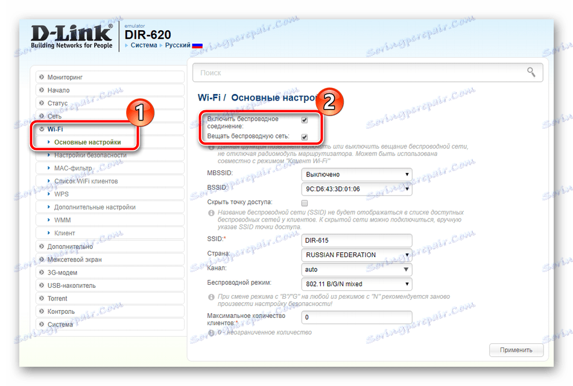Click arrow icon next to Начало
This screenshot has width=573, height=386.
(x=42, y=90)
